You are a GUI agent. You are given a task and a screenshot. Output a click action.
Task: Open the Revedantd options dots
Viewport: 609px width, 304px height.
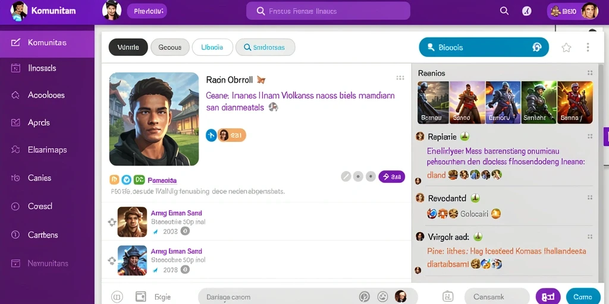tap(590, 198)
